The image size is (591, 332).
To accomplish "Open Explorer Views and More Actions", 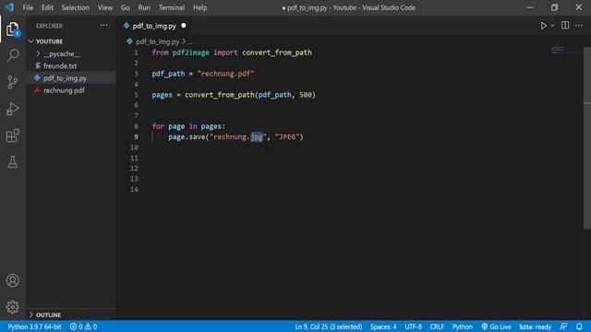I will click(x=103, y=25).
